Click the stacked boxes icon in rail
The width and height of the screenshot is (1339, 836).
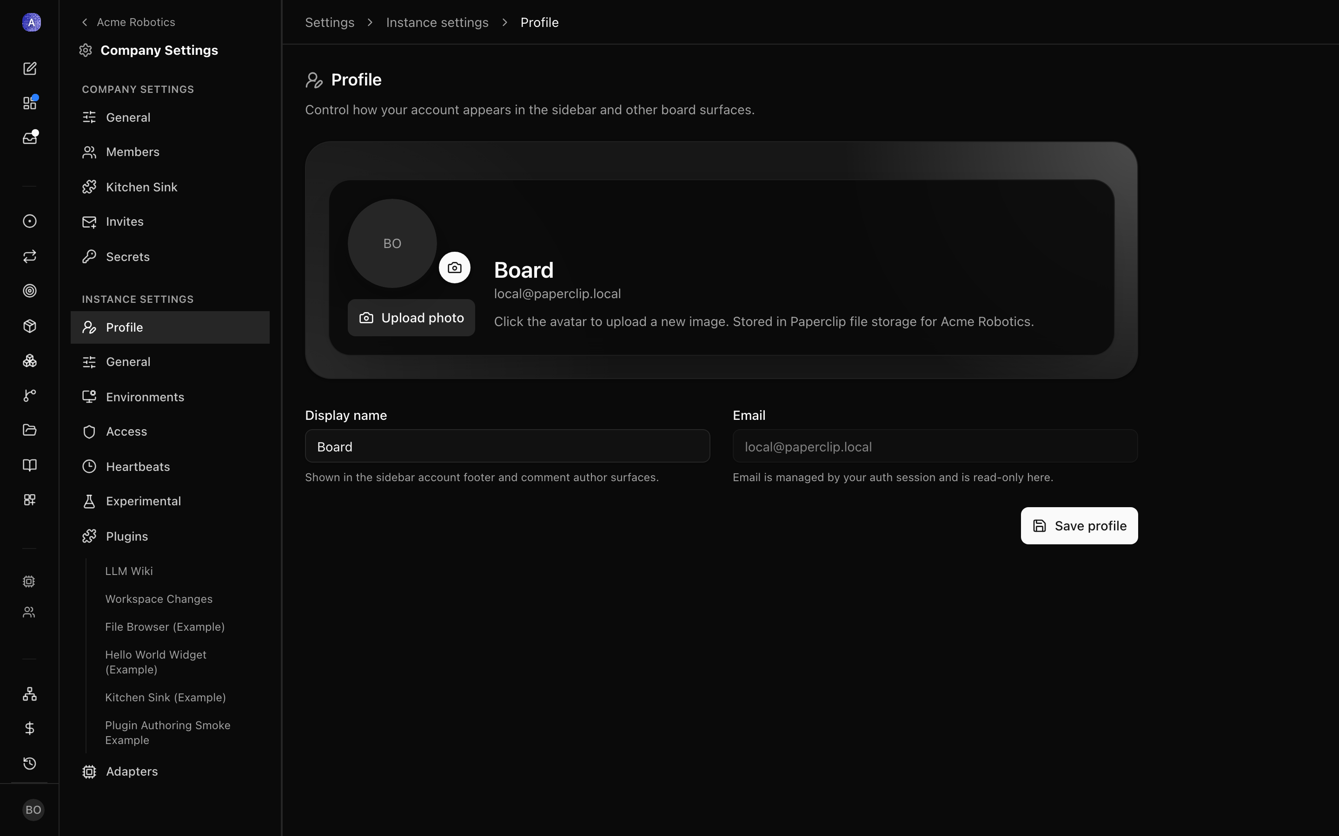[x=30, y=360]
